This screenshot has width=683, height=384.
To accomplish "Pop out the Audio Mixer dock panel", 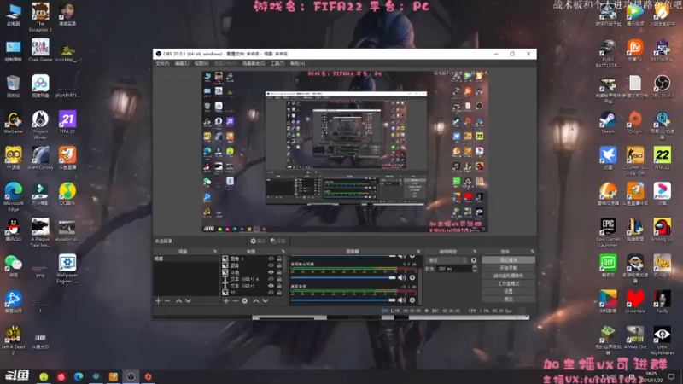I will pyautogui.click(x=418, y=252).
